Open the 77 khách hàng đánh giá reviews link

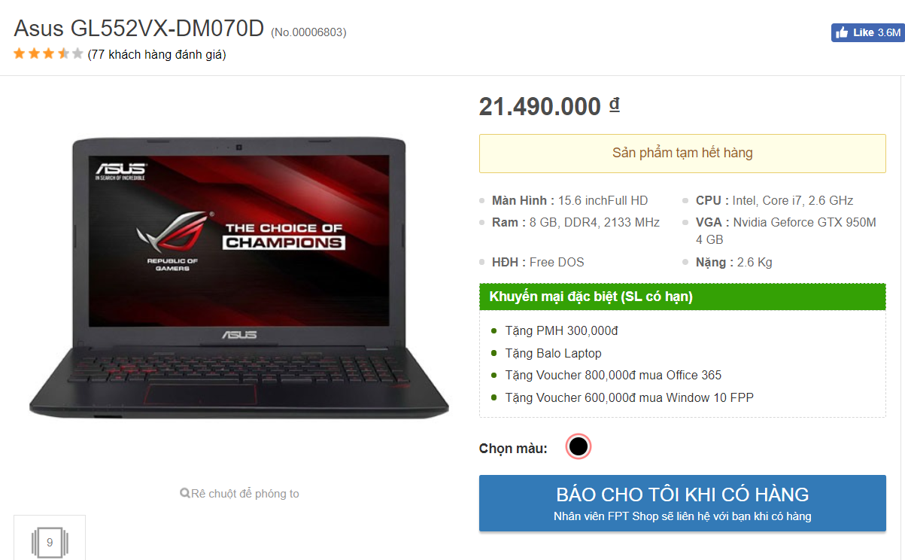pos(156,54)
